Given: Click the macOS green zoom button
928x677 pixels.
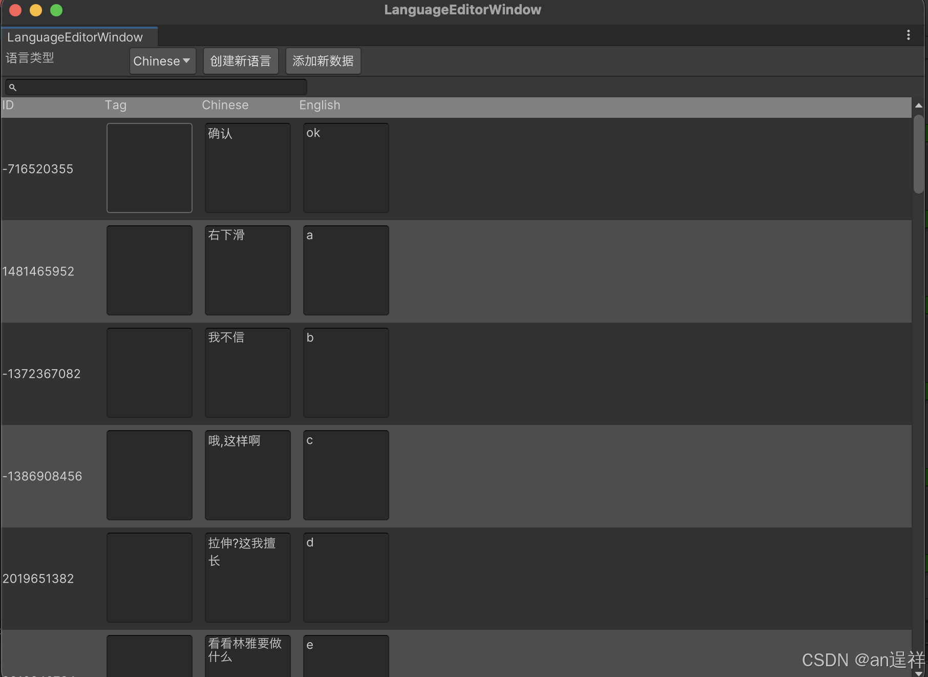Looking at the screenshot, I should pyautogui.click(x=56, y=10).
